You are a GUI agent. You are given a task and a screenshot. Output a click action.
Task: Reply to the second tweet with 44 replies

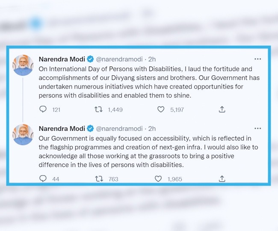pos(43,179)
